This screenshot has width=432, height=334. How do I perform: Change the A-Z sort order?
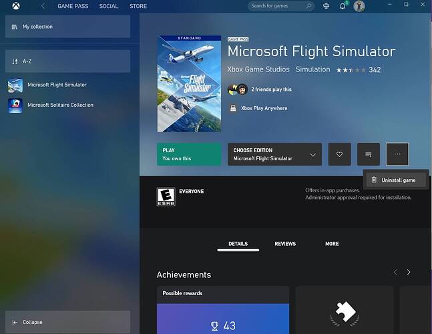click(x=68, y=61)
